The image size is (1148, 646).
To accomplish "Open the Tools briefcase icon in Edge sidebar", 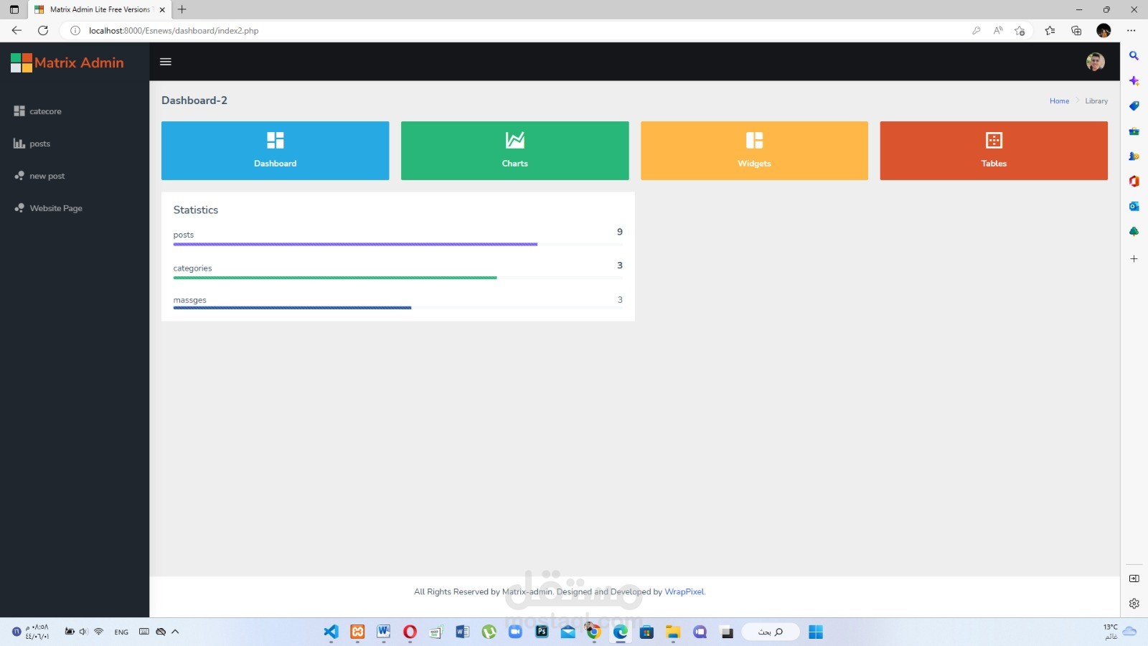I will point(1134,131).
